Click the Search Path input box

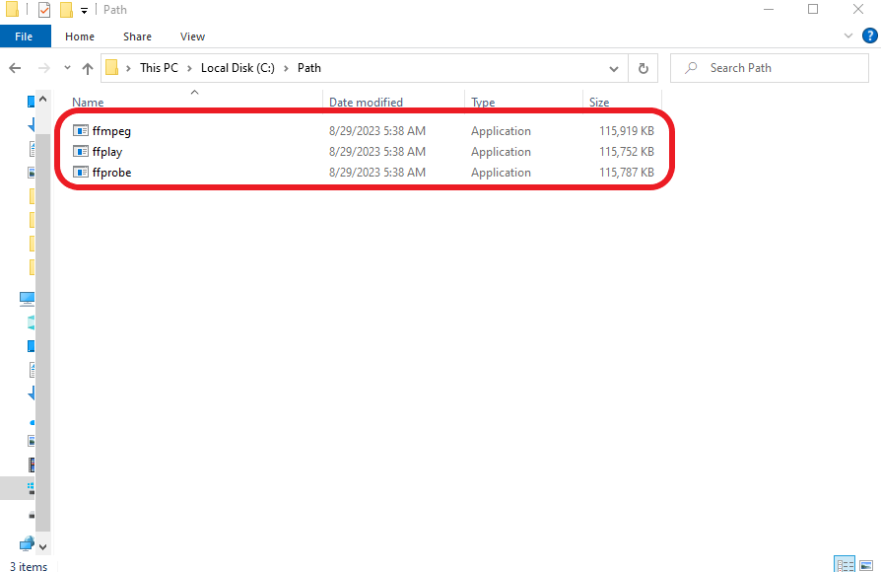[x=770, y=68]
